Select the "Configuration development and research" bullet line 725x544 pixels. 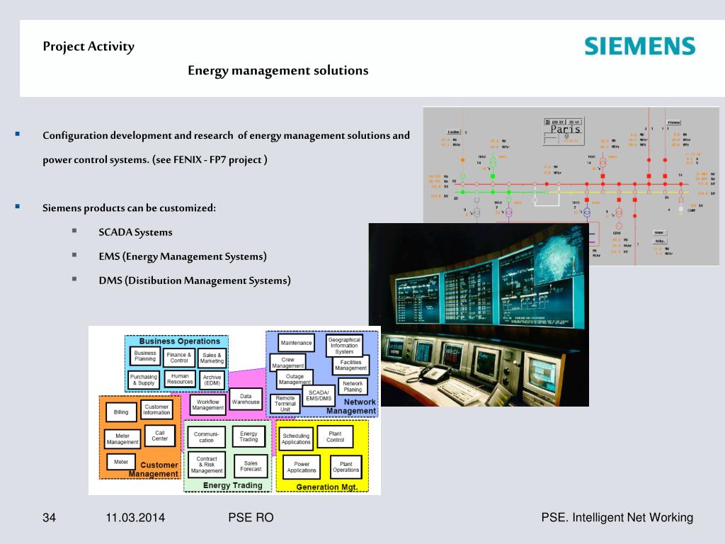coord(226,135)
